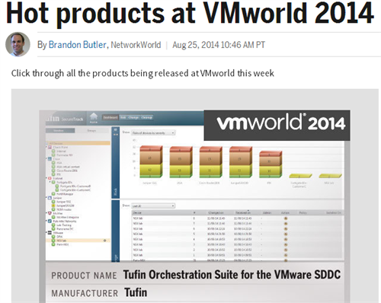Click the Cisco vendor icon in device tree
The image size is (381, 303).
[50, 159]
